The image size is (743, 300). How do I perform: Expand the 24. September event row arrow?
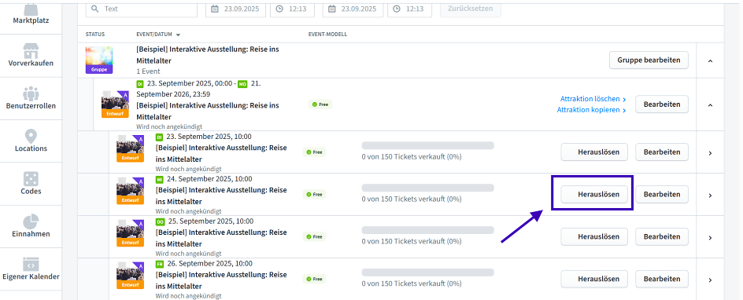pyautogui.click(x=710, y=195)
